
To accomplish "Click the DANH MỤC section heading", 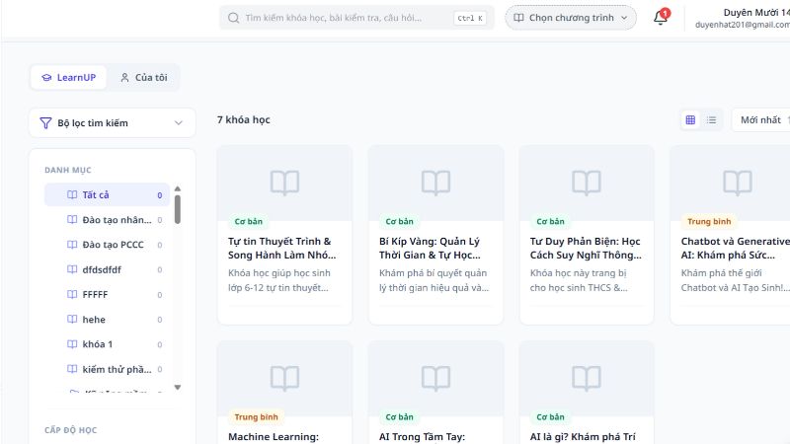I will coord(68,170).
